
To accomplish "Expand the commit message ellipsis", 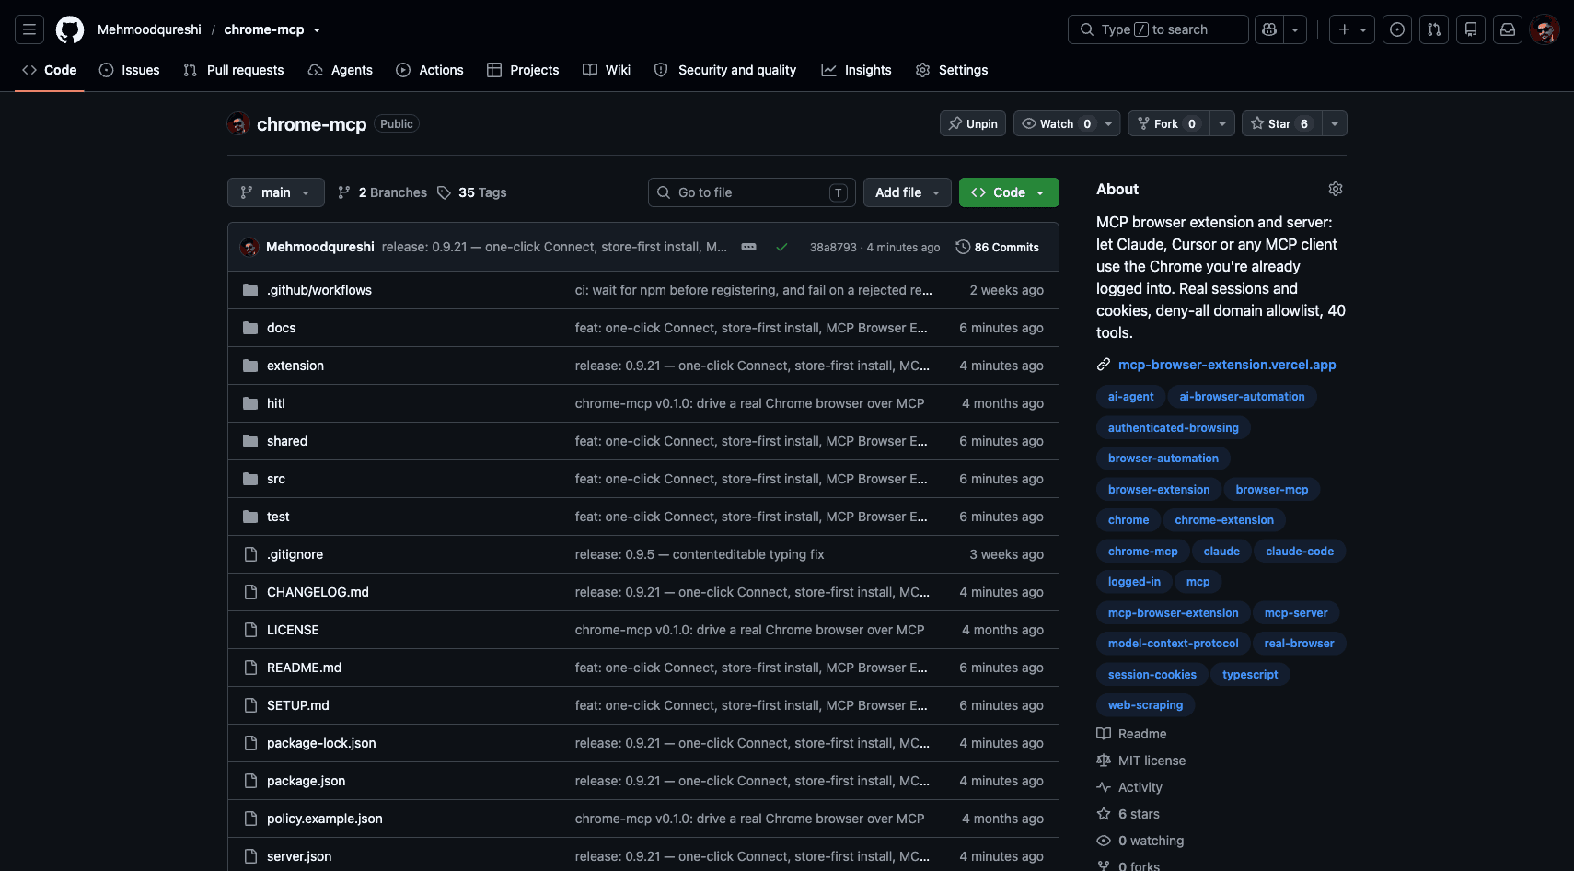I will click(x=749, y=247).
